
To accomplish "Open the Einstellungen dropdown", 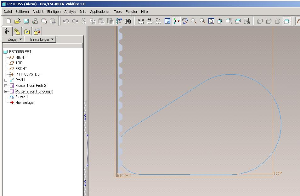I will point(40,40).
